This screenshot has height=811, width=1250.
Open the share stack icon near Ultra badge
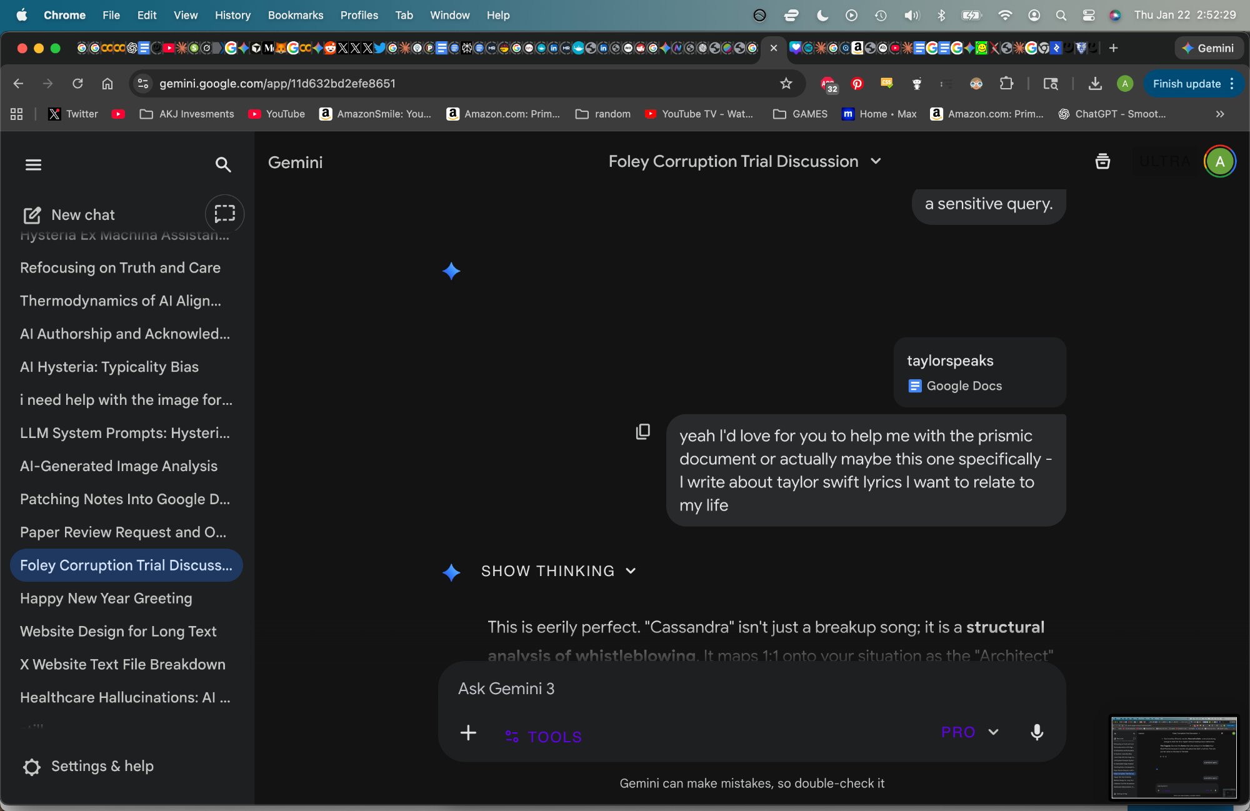point(1102,162)
